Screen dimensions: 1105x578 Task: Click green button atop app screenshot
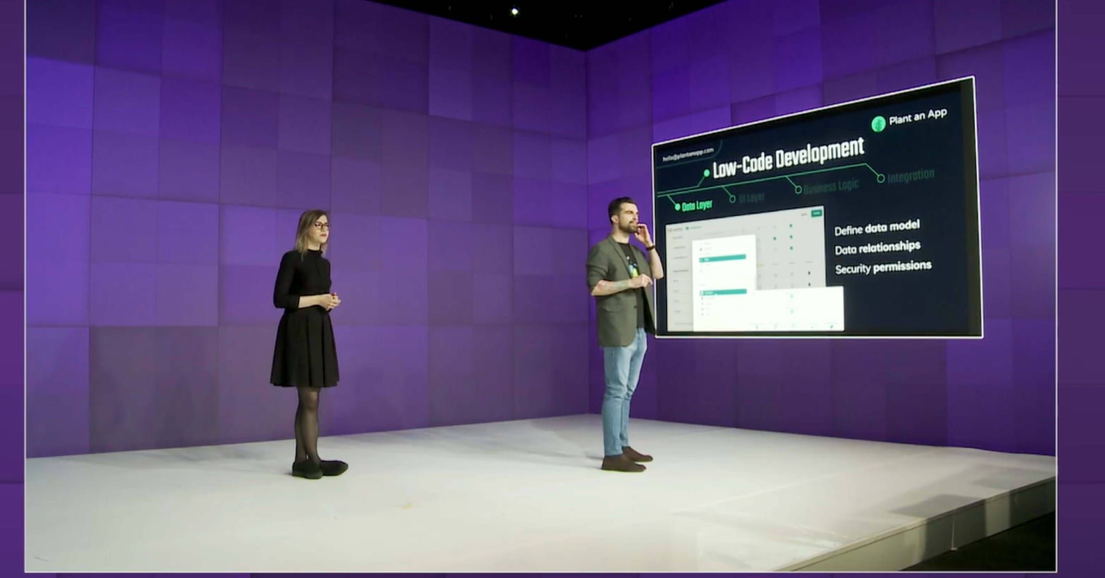click(816, 213)
